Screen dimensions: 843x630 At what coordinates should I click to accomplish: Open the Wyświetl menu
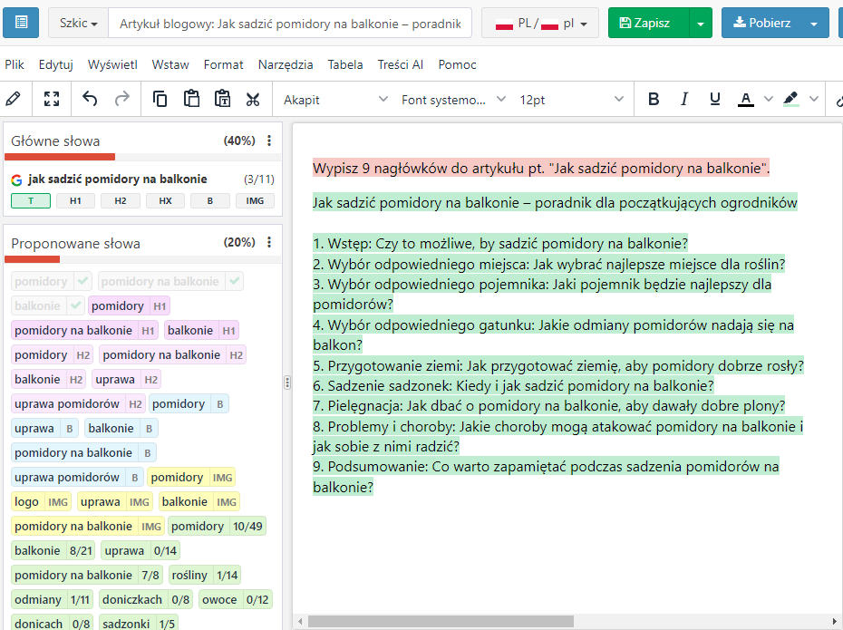click(x=112, y=64)
